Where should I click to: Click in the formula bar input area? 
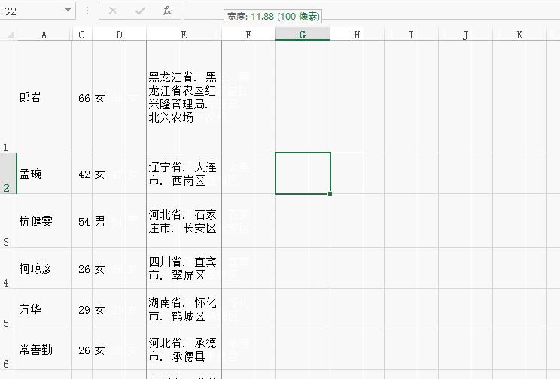372,11
